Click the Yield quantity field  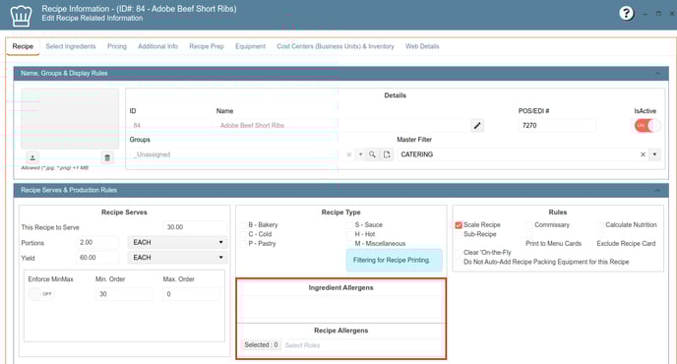coord(98,258)
